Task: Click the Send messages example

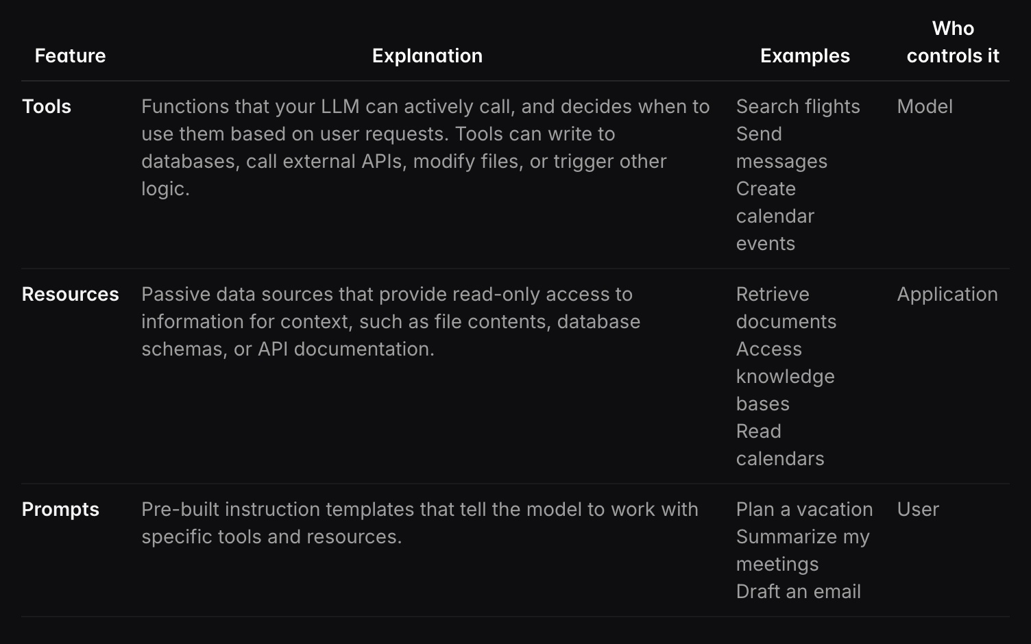Action: click(781, 147)
